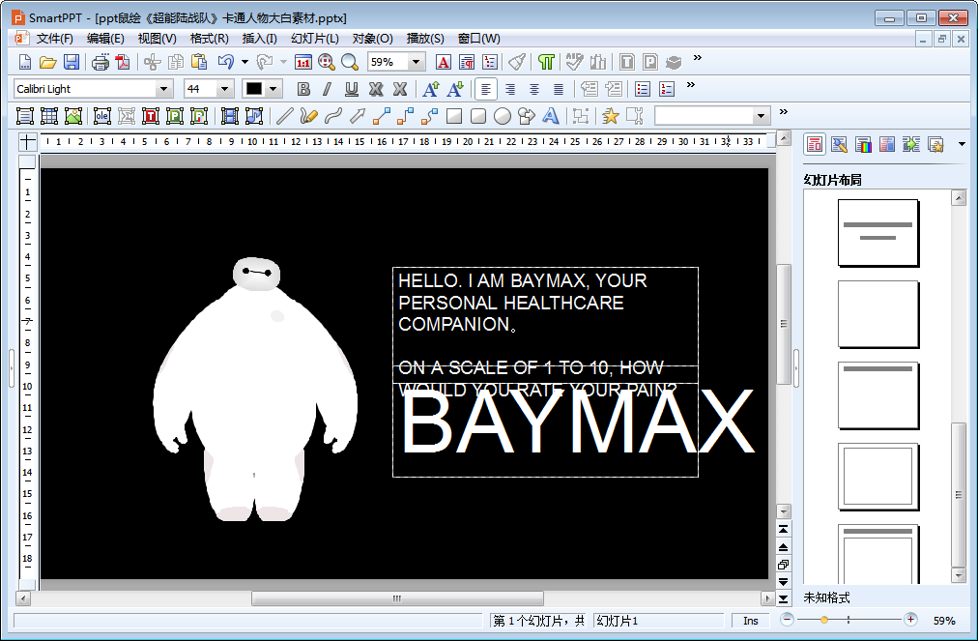Image resolution: width=978 pixels, height=641 pixels.
Task: Open character formatting (red A icon)
Action: pos(444,62)
